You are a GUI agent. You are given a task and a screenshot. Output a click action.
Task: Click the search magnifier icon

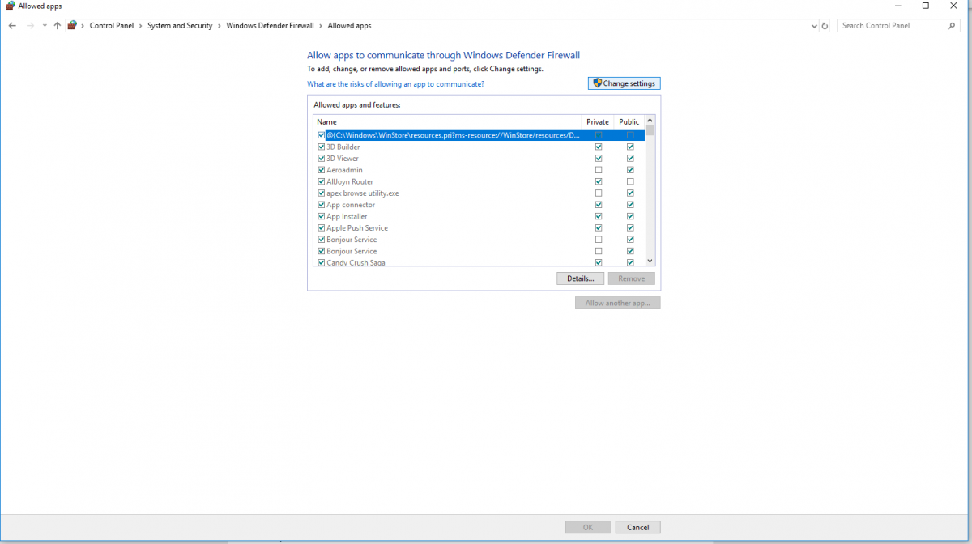(952, 26)
